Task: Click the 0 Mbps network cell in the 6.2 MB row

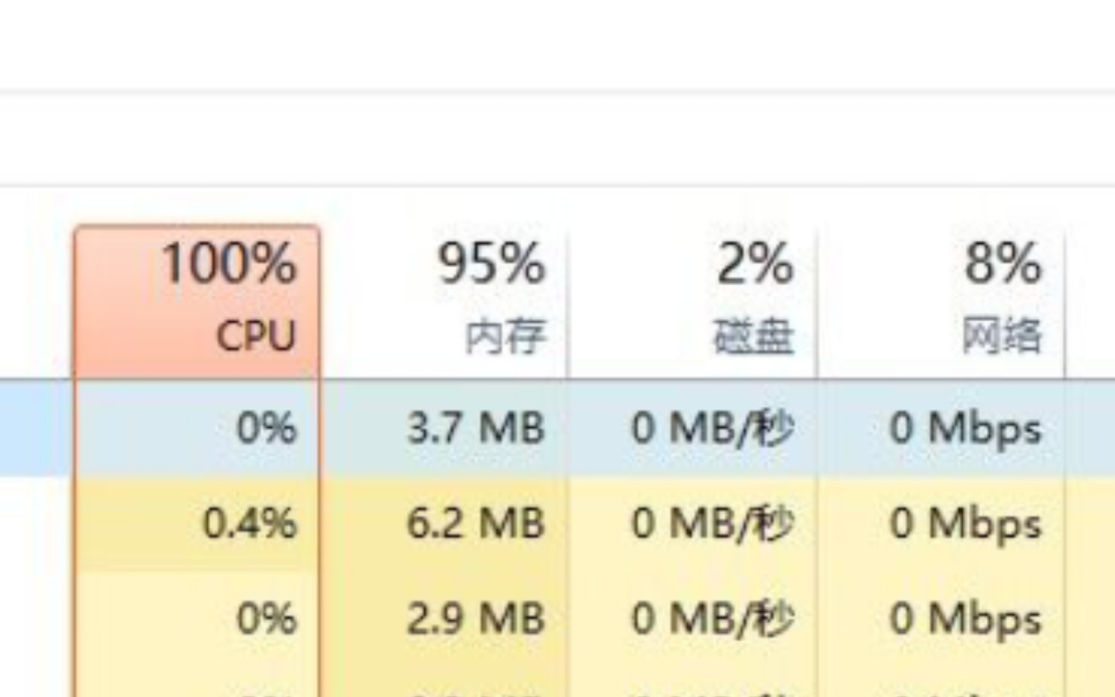Action: point(965,523)
